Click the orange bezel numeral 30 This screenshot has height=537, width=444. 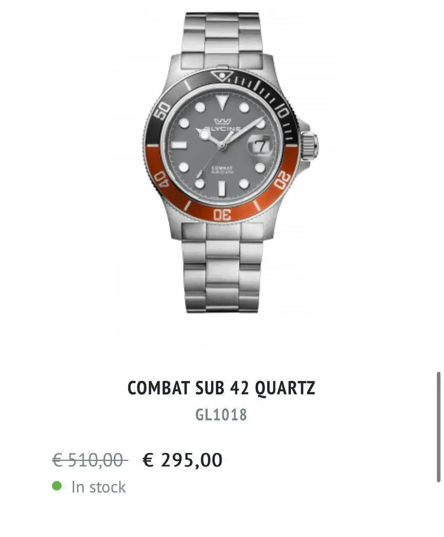click(222, 214)
